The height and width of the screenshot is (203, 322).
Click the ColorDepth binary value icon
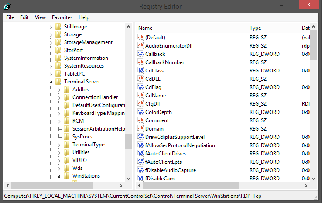pyautogui.click(x=140, y=112)
